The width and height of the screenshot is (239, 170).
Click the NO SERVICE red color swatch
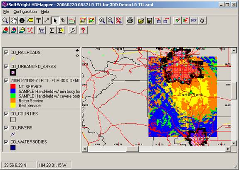13,87
